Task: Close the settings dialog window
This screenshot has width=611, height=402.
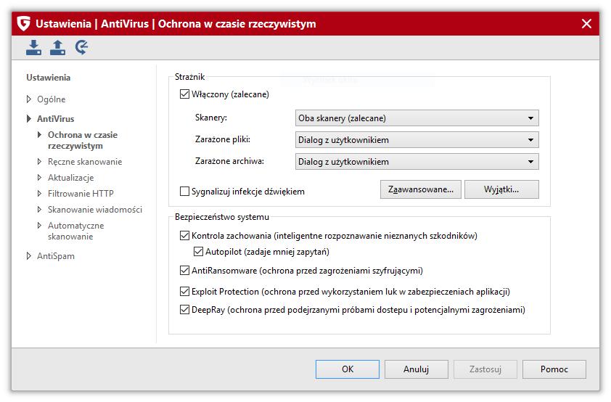Action: coord(586,24)
